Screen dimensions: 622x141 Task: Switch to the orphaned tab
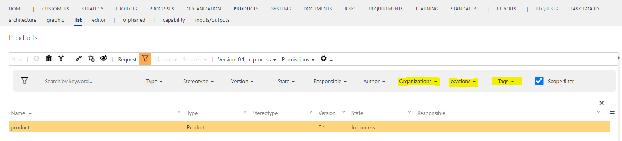[x=134, y=20]
